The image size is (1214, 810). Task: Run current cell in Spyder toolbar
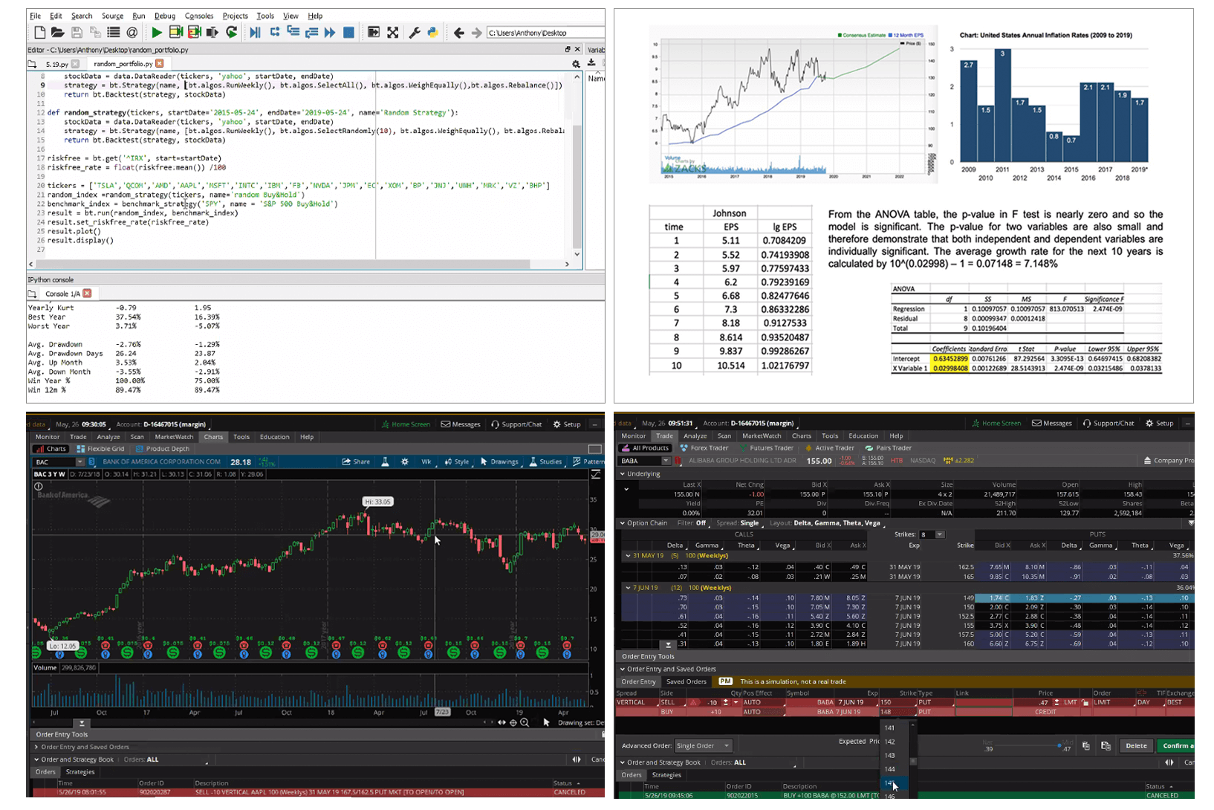(176, 33)
